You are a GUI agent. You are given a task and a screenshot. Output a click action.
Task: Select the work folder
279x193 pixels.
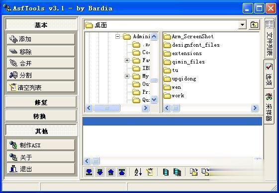pyautogui.click(x=174, y=96)
